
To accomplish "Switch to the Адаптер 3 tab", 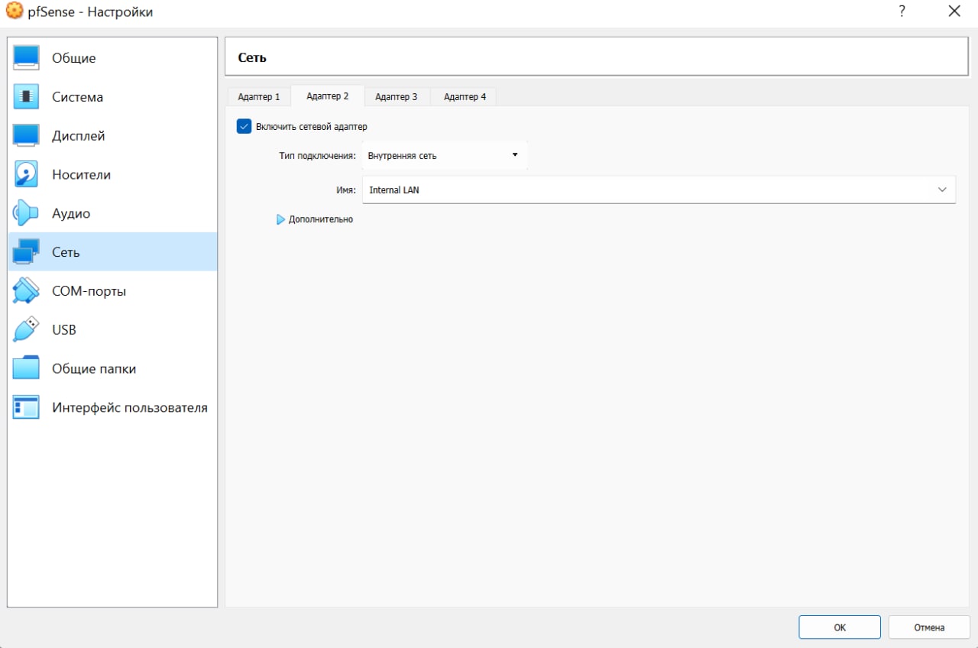I will point(397,97).
